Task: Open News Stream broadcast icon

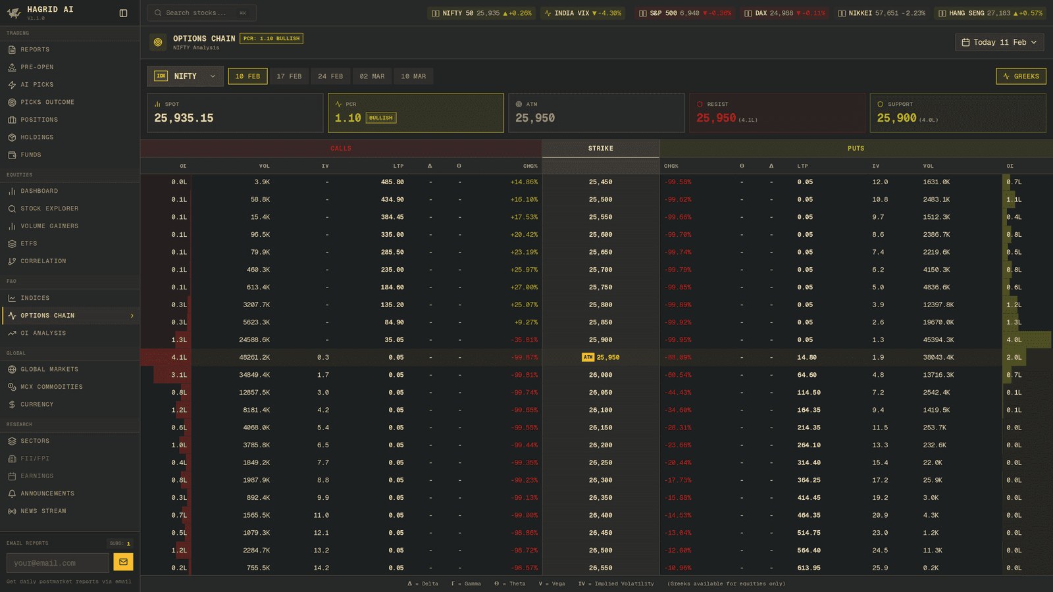Action: tap(12, 511)
